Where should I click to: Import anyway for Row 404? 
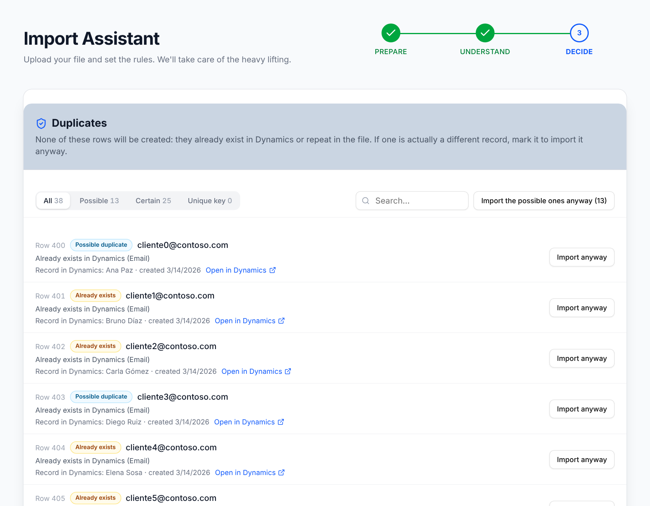[x=582, y=460]
